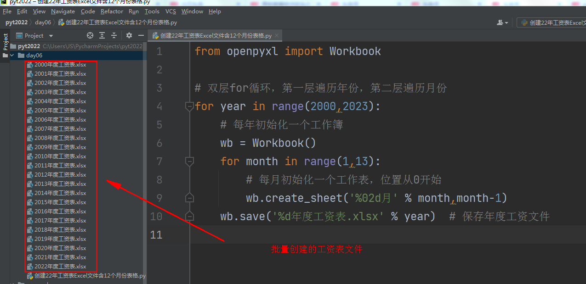
Task: Fold the 'for month' loop at line 7
Action: click(189, 161)
